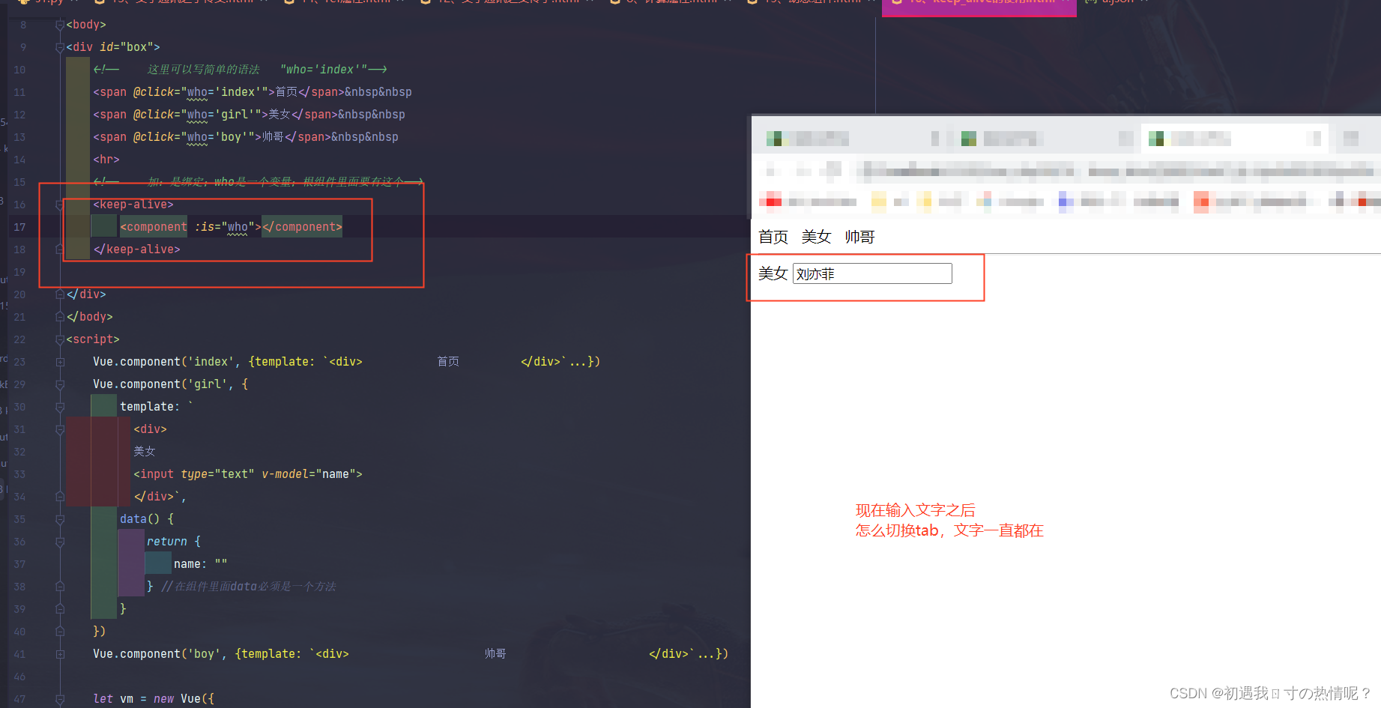Click the 美女 text inside girl template on line 32
The image size is (1381, 708).
[x=145, y=452]
